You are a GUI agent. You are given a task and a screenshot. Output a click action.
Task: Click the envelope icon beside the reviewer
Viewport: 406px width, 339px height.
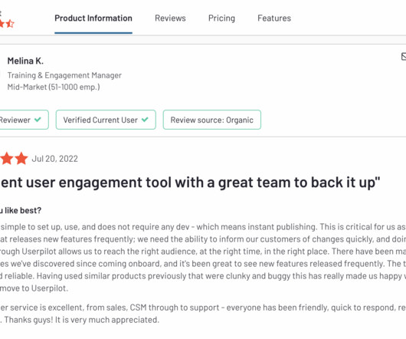(404, 56)
